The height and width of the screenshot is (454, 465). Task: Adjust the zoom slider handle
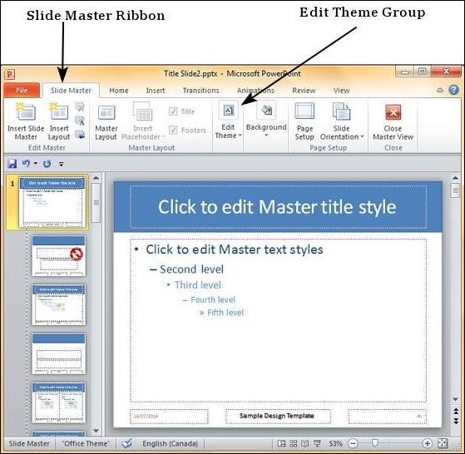tap(374, 443)
